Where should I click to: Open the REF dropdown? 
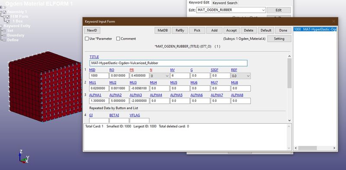tap(241, 76)
